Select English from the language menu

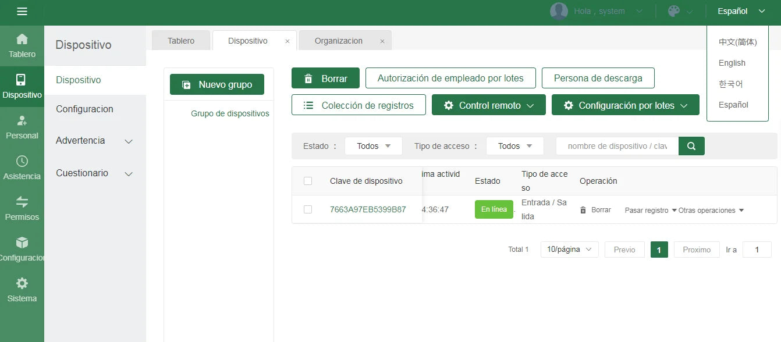point(732,63)
